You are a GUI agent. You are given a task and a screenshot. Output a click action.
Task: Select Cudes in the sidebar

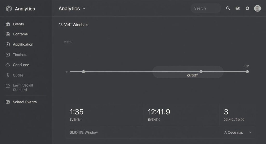click(x=18, y=75)
